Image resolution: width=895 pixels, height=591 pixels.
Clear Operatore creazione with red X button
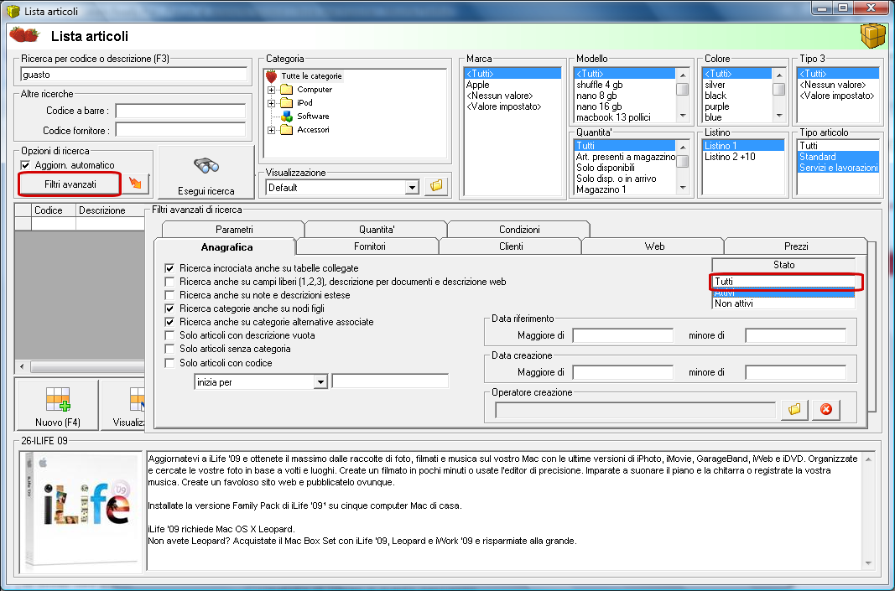pyautogui.click(x=826, y=410)
